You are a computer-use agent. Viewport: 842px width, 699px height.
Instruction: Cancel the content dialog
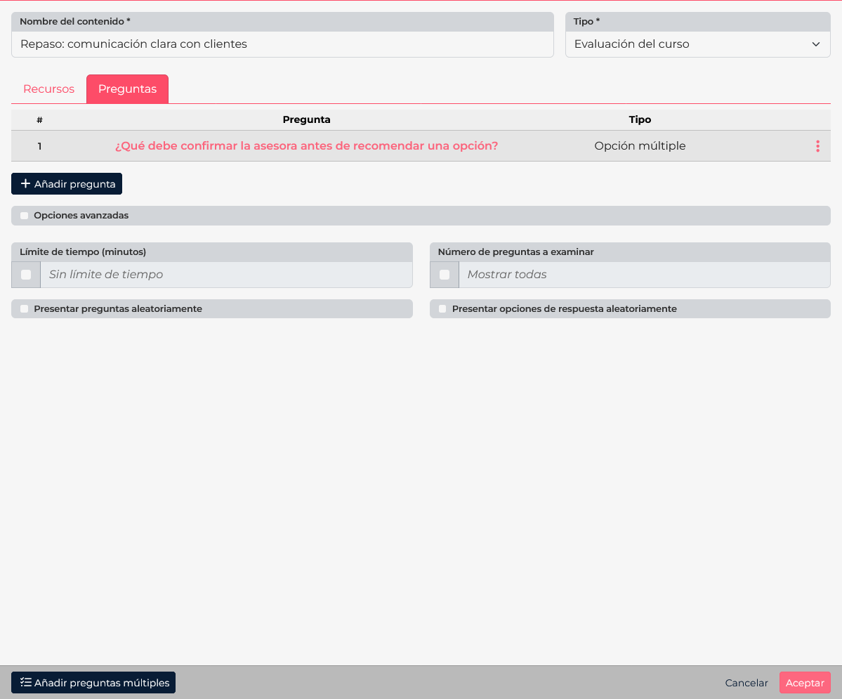coord(746,683)
